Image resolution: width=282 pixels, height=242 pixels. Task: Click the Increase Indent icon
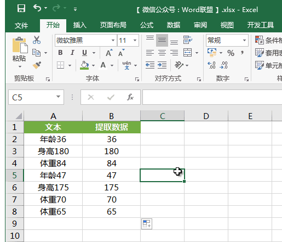[162, 65]
